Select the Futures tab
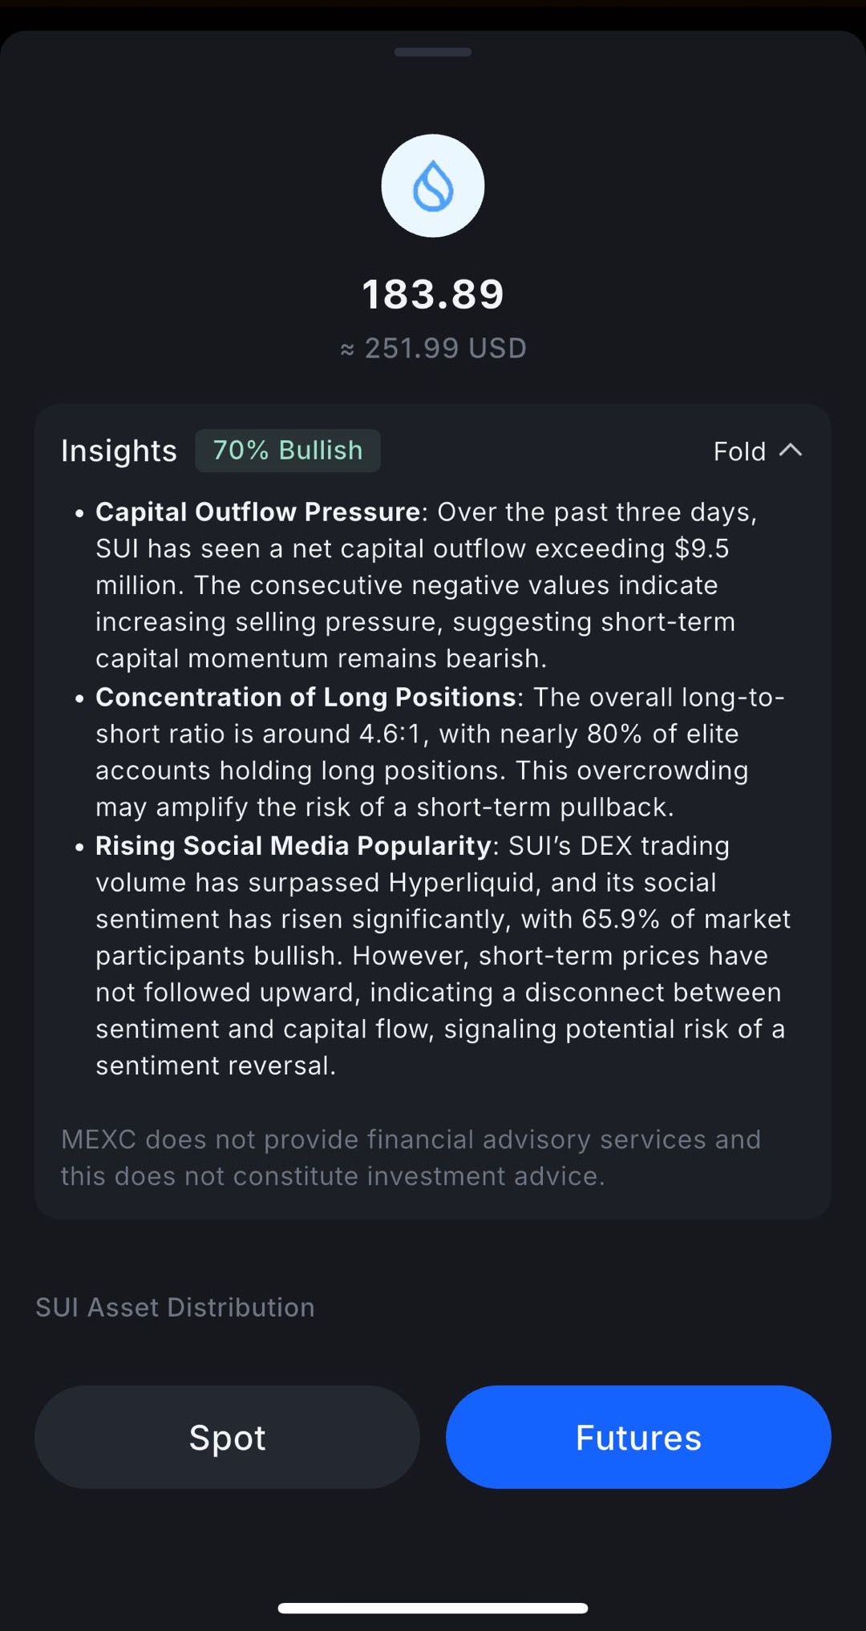This screenshot has height=1631, width=866. [638, 1437]
